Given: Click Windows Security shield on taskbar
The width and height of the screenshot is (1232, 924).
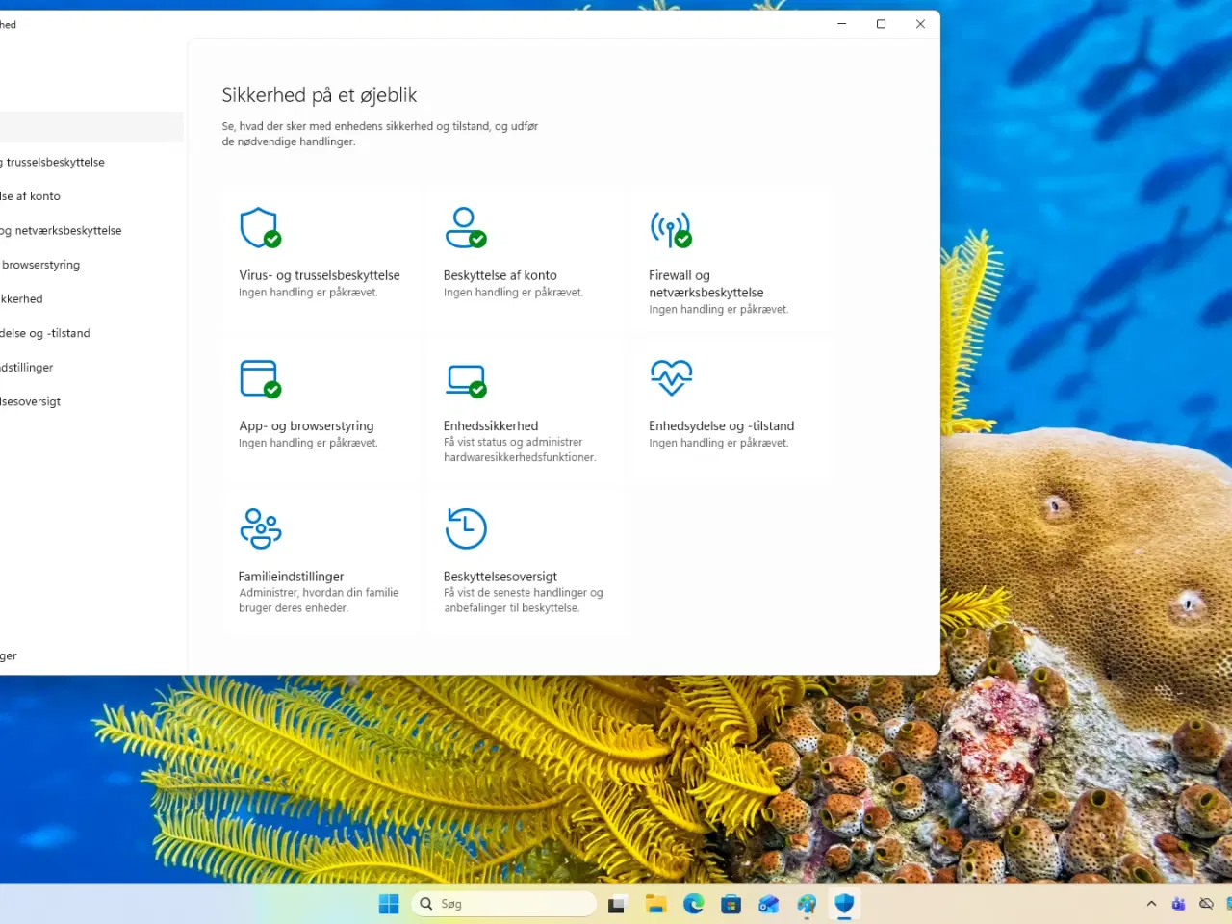Looking at the screenshot, I should (844, 904).
